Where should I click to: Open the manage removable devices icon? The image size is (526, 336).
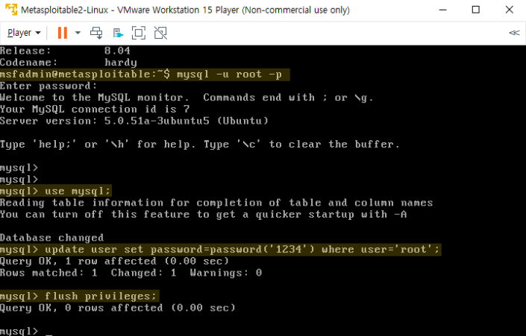tap(118, 33)
